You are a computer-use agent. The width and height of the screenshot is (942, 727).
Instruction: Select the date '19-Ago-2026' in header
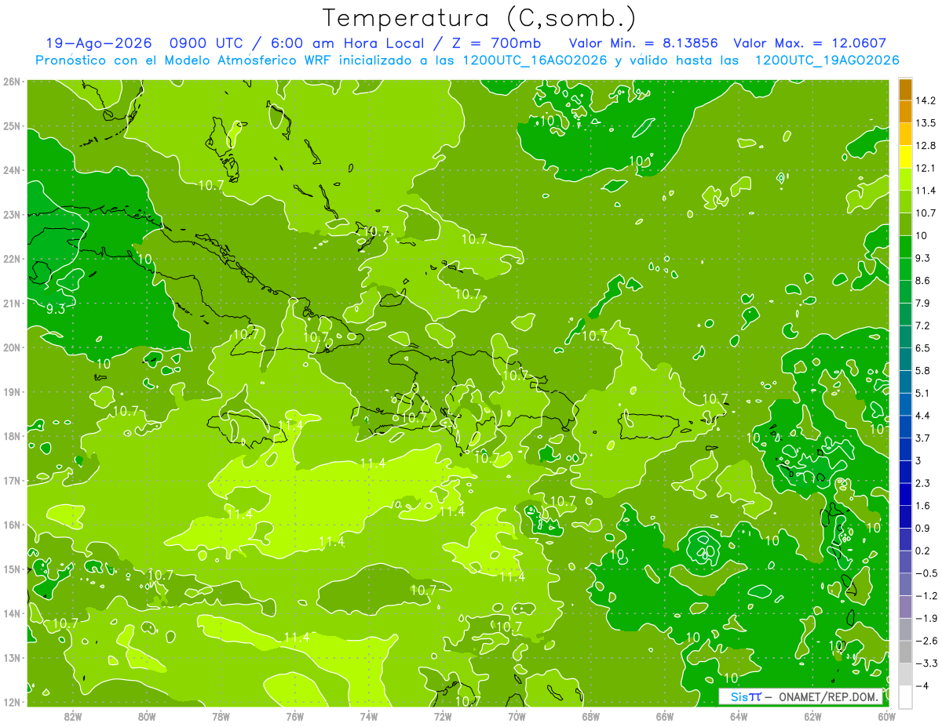point(98,43)
